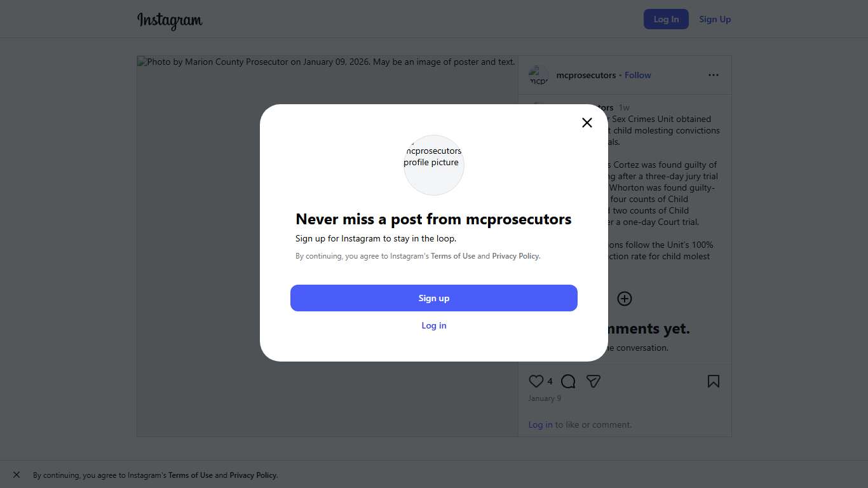
Task: Dismiss the bottom terms banner
Action: click(x=17, y=475)
